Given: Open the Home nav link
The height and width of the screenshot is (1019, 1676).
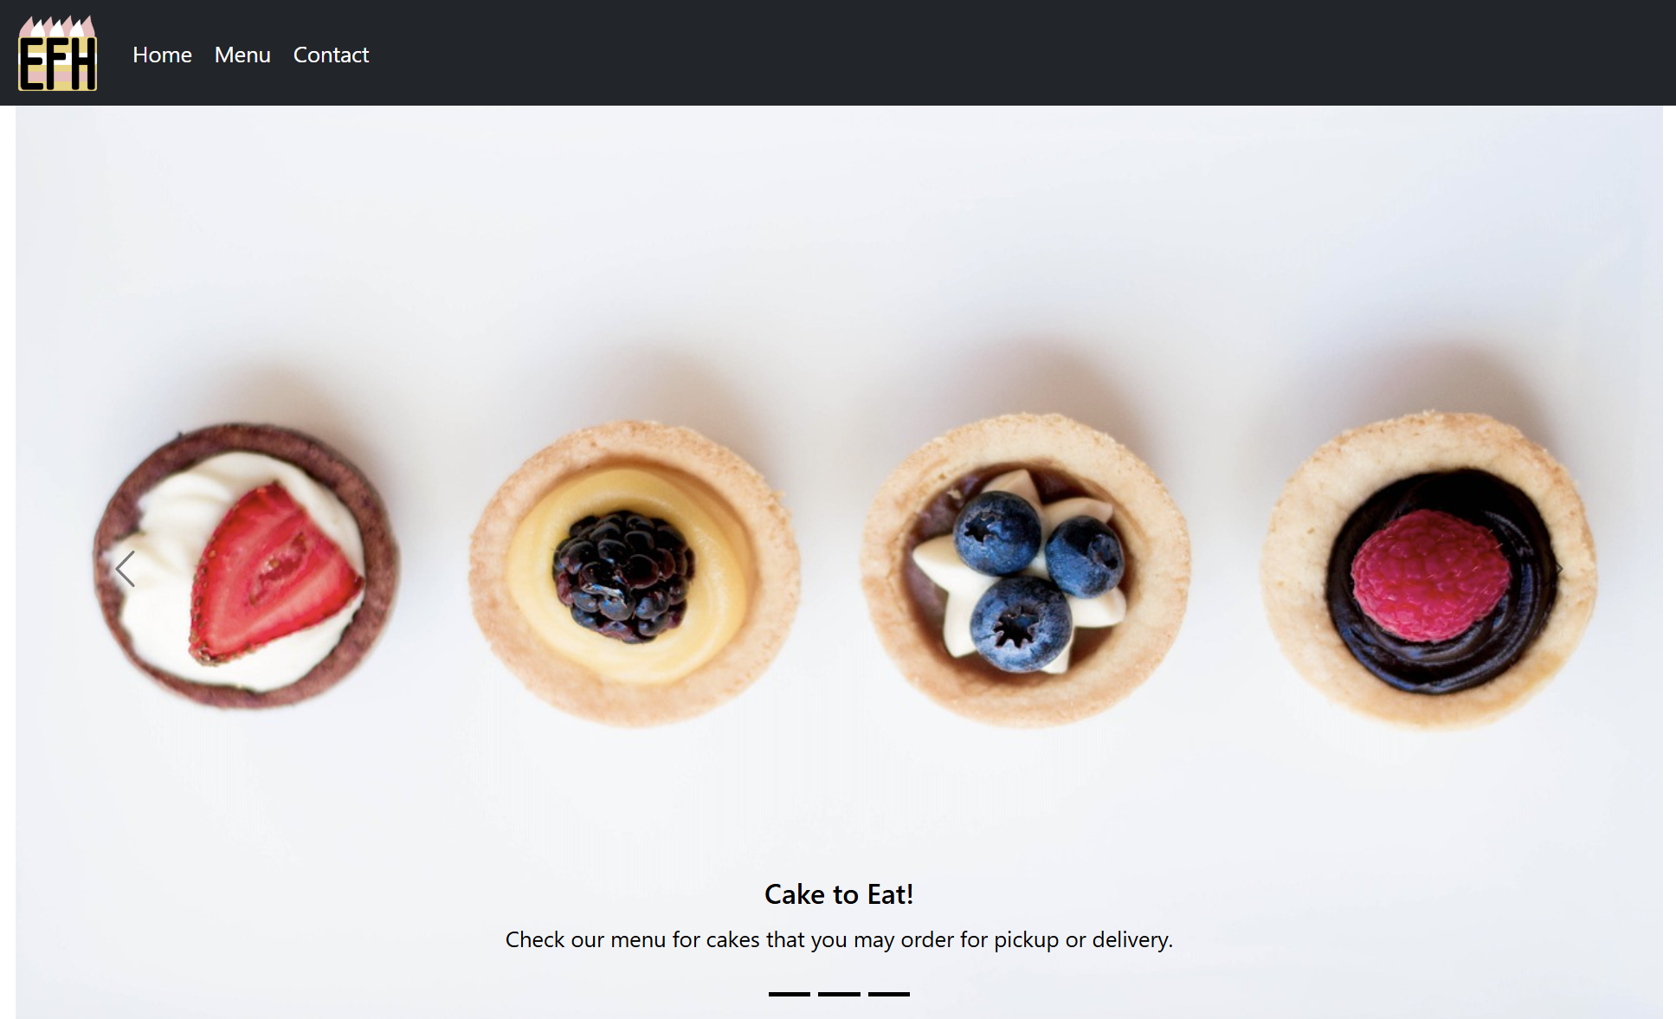Looking at the screenshot, I should coord(162,55).
